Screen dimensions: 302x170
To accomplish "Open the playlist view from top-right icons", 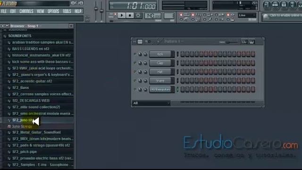I will (267, 5).
